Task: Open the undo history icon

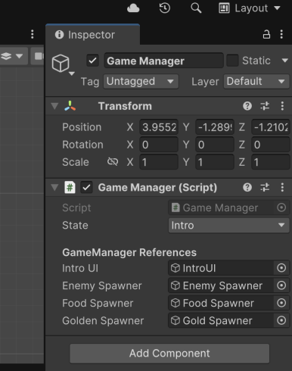Action: 165,8
